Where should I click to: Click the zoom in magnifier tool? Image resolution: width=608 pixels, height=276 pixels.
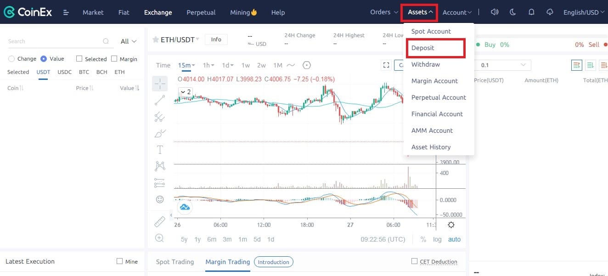pyautogui.click(x=160, y=238)
